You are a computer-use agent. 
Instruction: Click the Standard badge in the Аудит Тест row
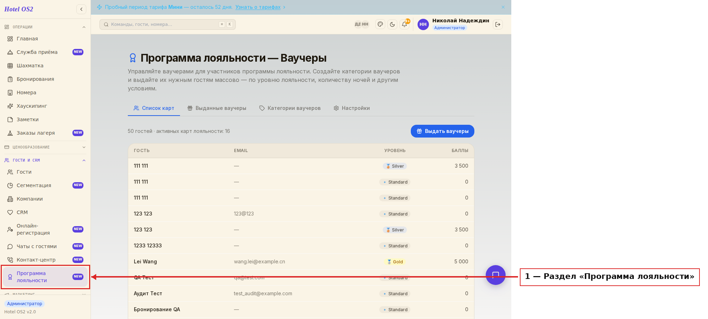pyautogui.click(x=395, y=294)
